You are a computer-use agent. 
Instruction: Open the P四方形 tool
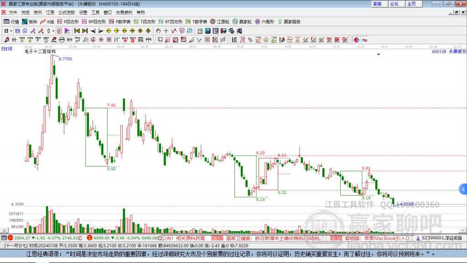[x=68, y=22]
